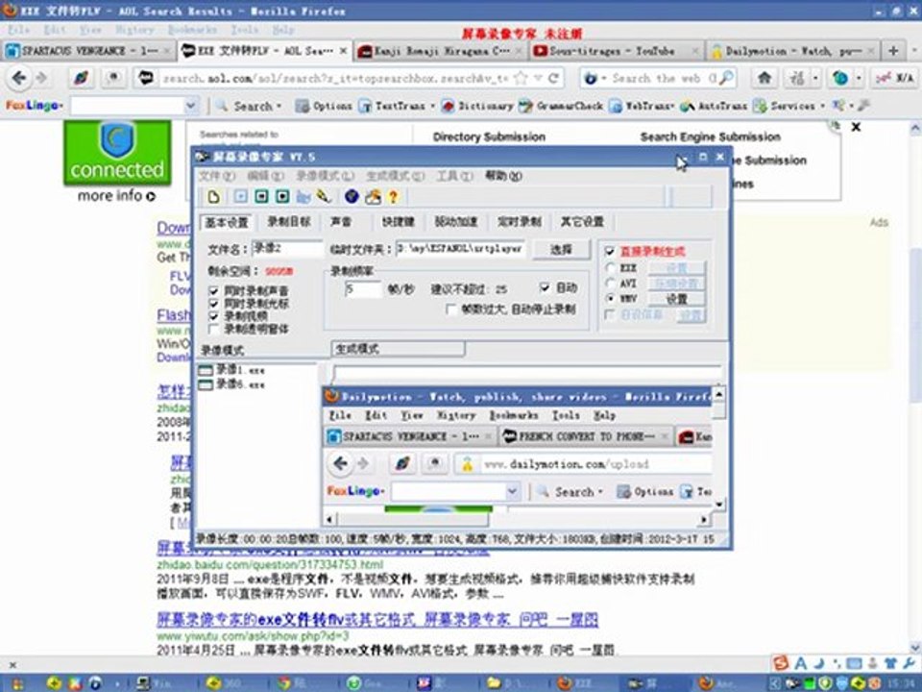
Task: Click the blue folder icon in the recorder toolbar
Action: click(x=303, y=196)
